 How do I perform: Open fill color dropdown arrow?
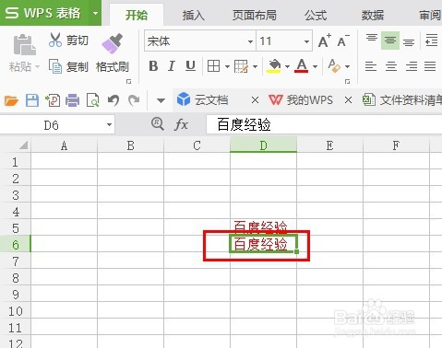coord(287,66)
